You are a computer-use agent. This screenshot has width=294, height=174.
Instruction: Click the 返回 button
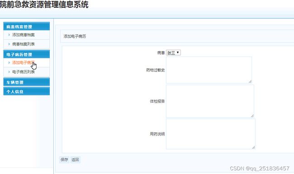pos(75,160)
